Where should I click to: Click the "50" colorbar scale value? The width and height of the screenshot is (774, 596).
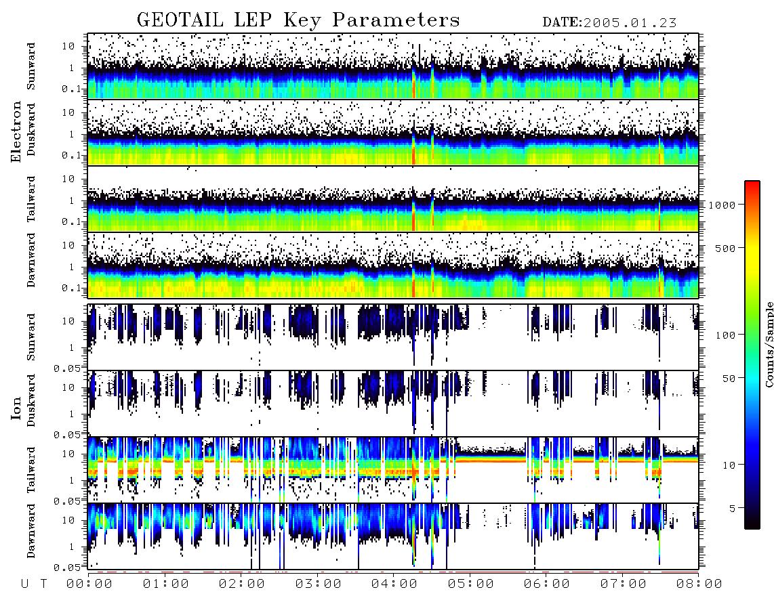[x=729, y=379]
